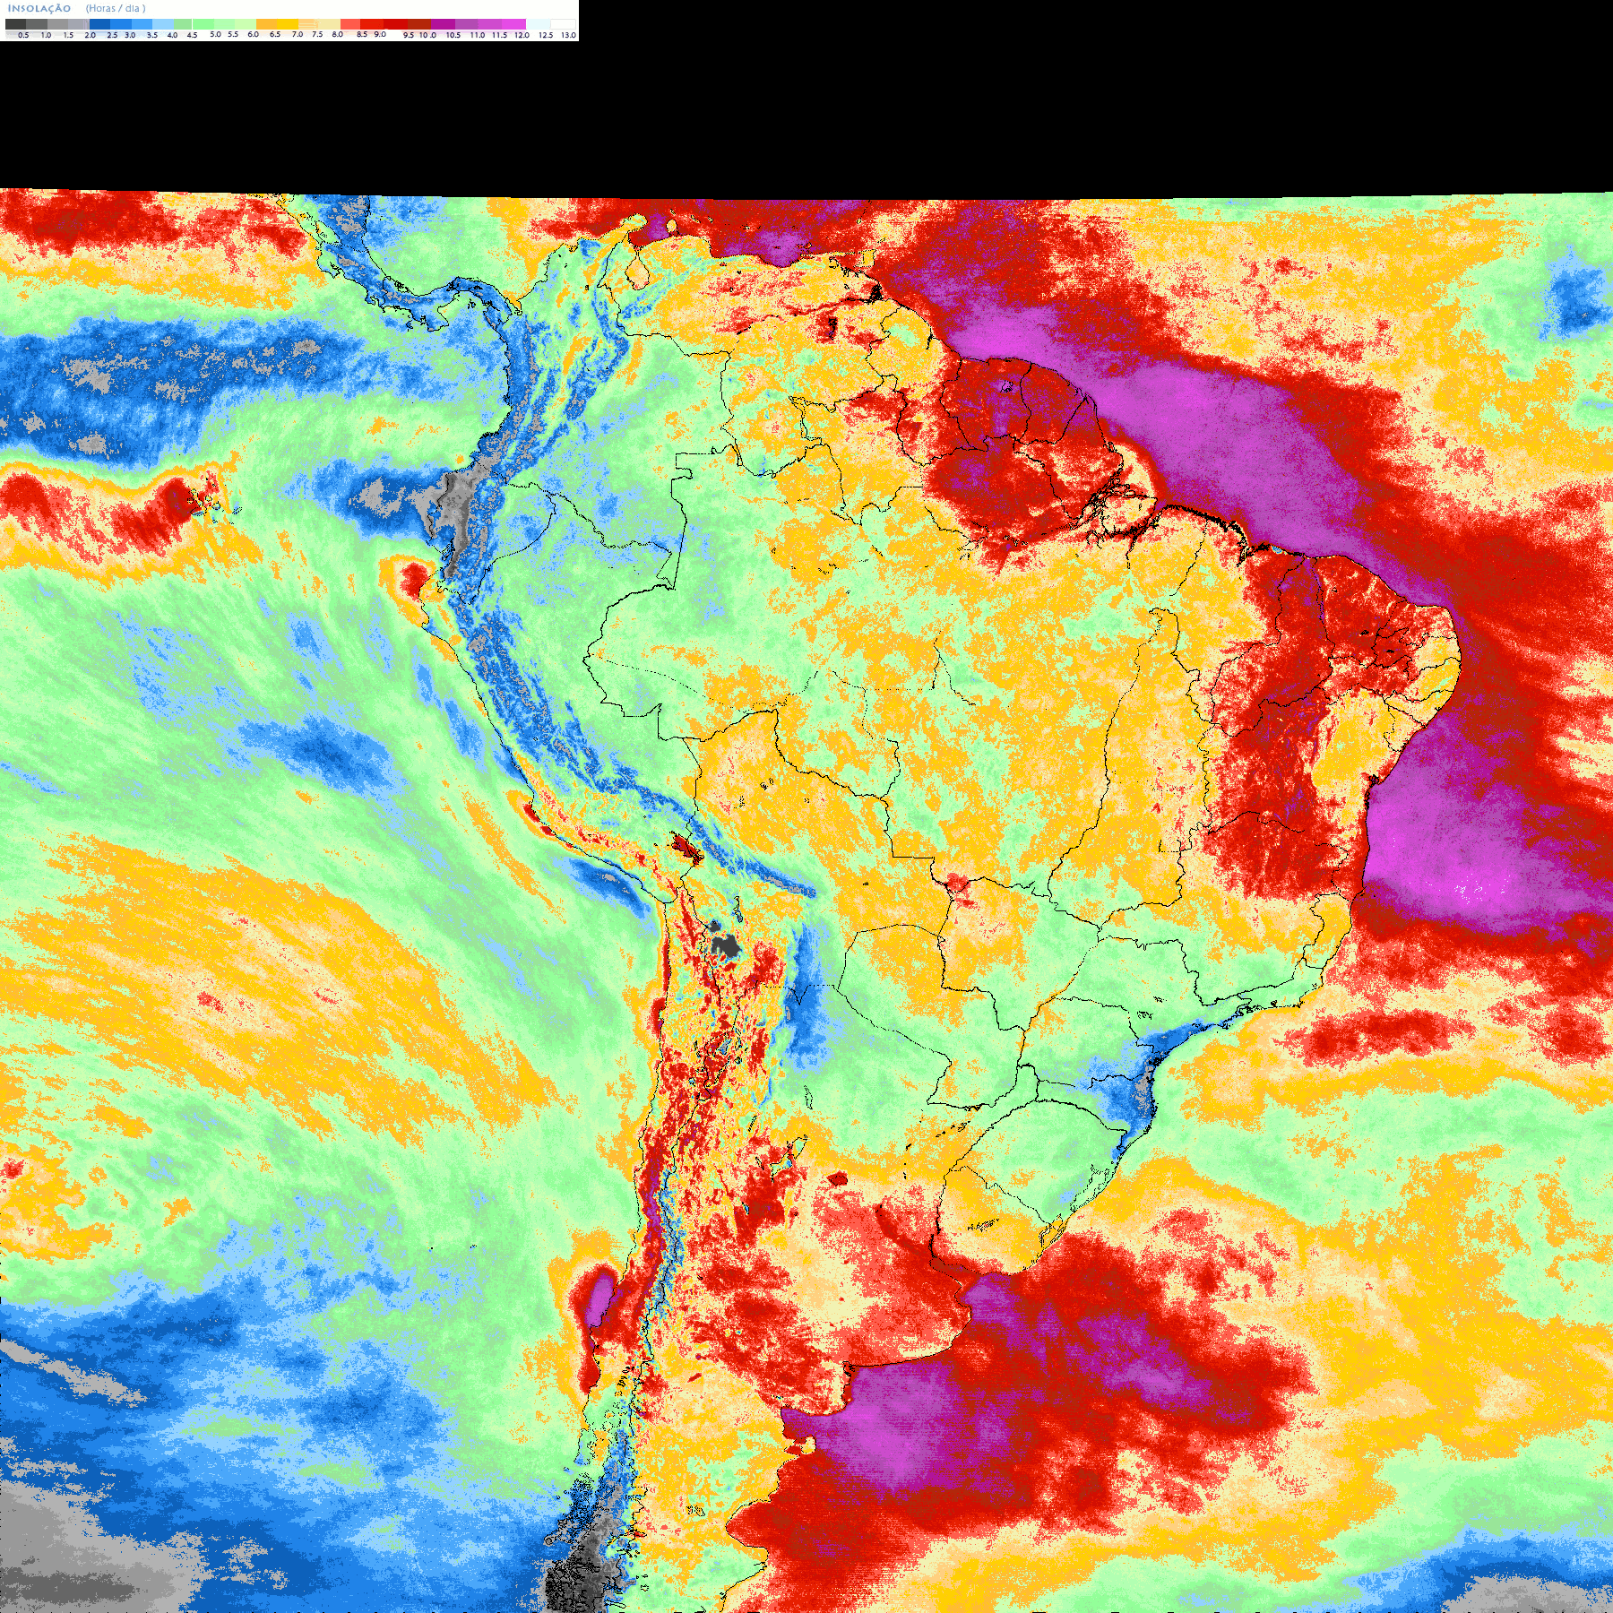Click the 9.0 legend value

click(380, 34)
